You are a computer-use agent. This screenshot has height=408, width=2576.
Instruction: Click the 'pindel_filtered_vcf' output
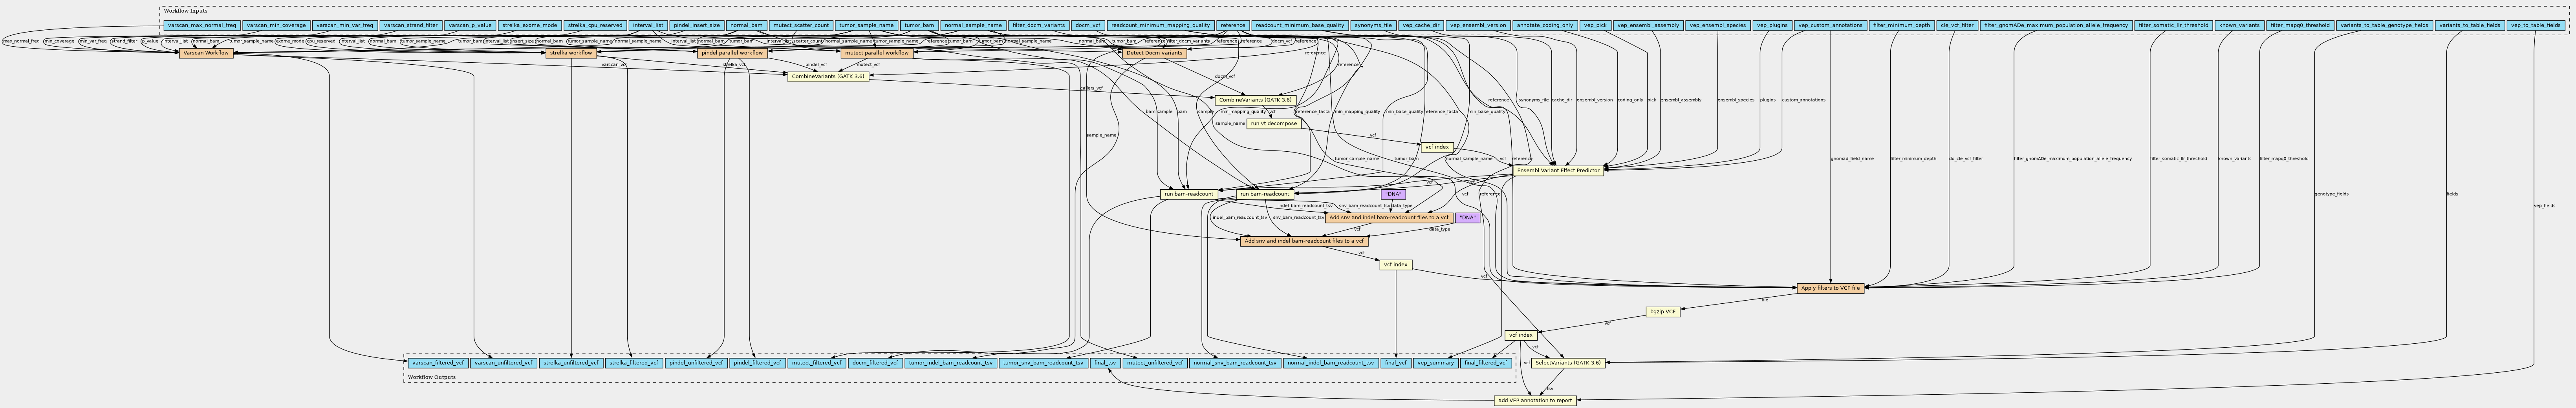pyautogui.click(x=756, y=363)
